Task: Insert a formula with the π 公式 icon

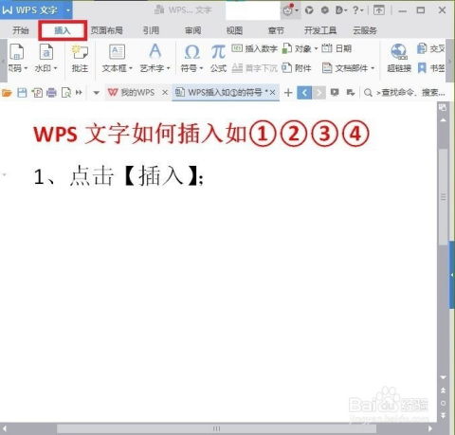Action: [218, 51]
